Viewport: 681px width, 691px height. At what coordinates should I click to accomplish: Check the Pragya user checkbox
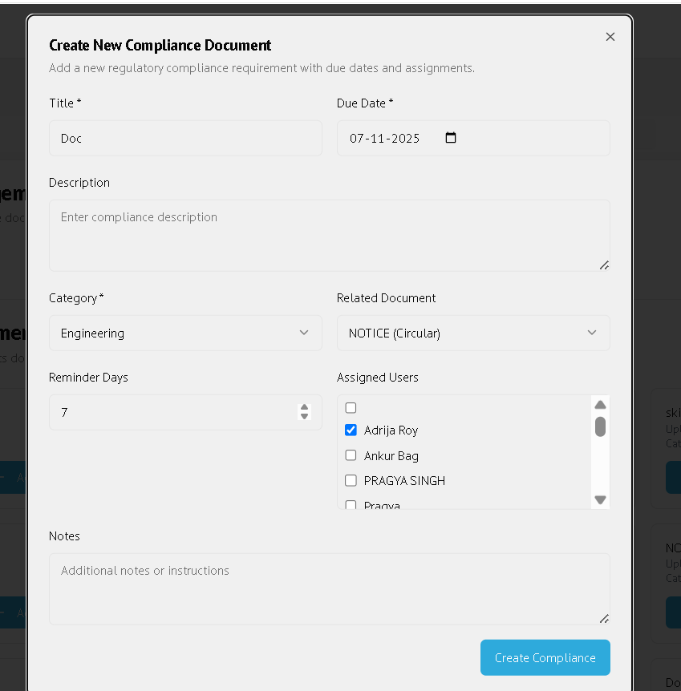[x=351, y=504]
